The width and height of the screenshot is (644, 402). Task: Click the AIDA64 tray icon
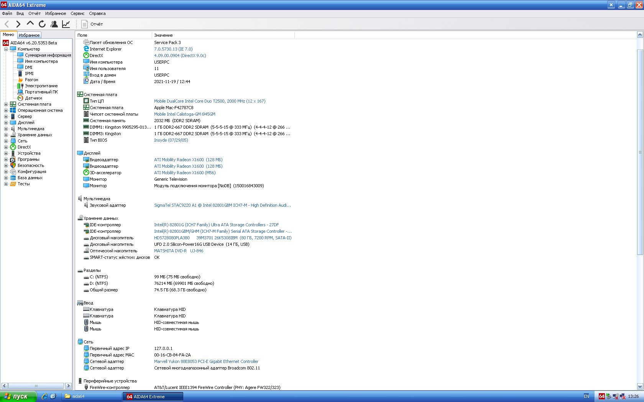click(602, 396)
